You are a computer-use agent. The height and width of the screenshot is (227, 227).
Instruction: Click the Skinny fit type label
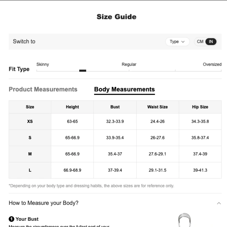pyautogui.click(x=43, y=64)
